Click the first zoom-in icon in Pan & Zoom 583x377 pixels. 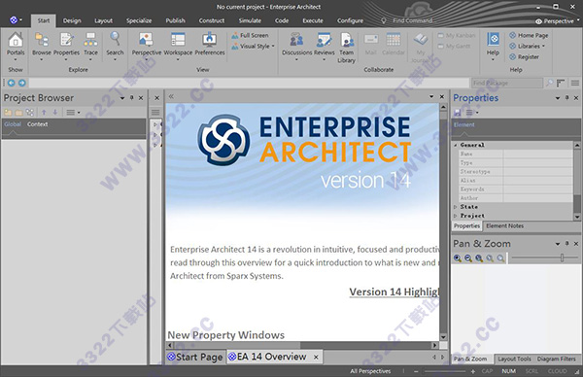coord(458,258)
